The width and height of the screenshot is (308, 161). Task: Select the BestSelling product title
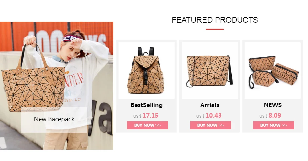(147, 105)
